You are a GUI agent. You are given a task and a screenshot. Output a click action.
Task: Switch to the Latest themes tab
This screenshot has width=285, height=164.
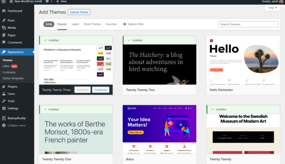[x=75, y=24]
